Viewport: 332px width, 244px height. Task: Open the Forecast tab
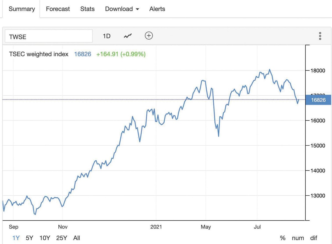pos(58,9)
